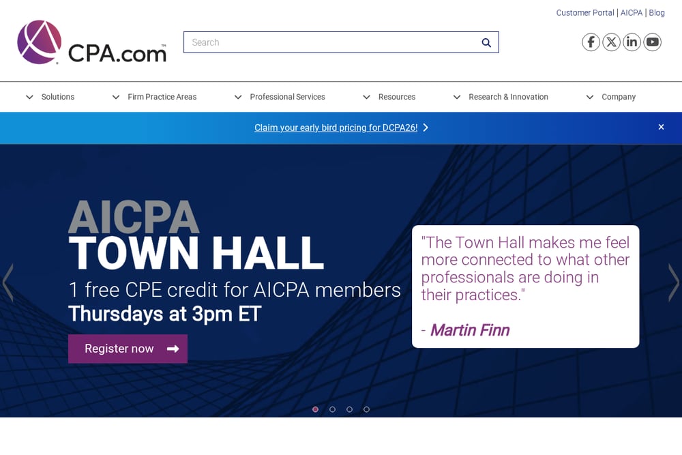Select the fourth carousel dot
Image resolution: width=682 pixels, height=455 pixels.
tap(366, 409)
